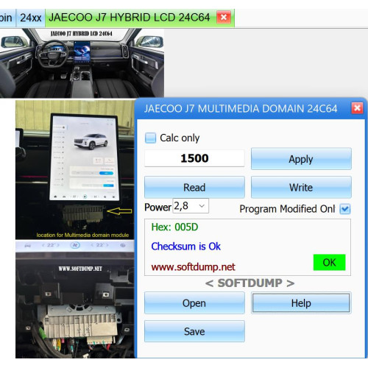Viewport: 368px width, 368px height.
Task: Click the Apply button
Action: point(301,159)
